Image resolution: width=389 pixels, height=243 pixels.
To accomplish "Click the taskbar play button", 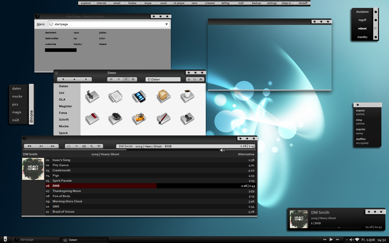I will (x=331, y=240).
